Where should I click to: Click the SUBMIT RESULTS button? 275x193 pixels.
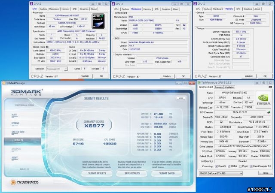pos(97,173)
